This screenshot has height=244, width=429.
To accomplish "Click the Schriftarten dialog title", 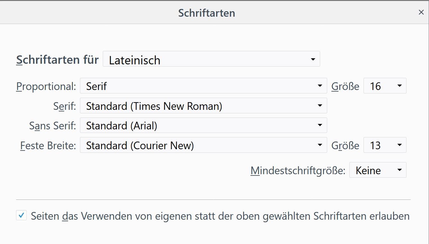I will (206, 13).
